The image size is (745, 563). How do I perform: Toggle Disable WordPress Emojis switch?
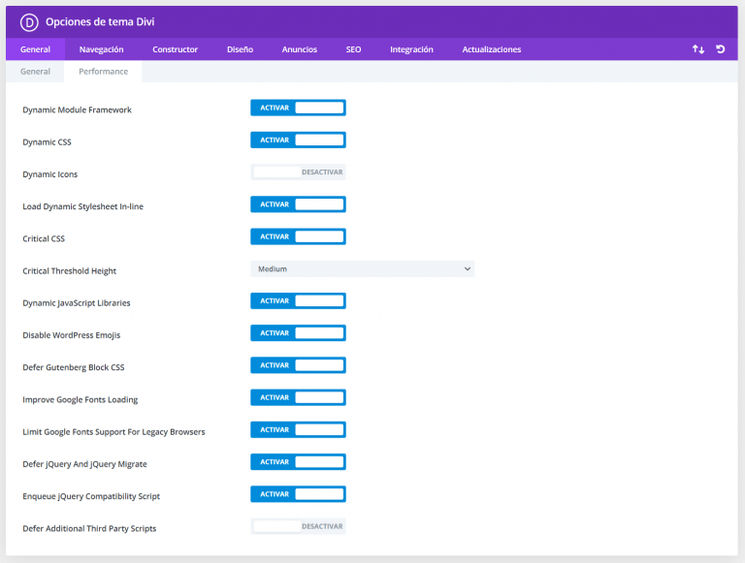point(298,333)
